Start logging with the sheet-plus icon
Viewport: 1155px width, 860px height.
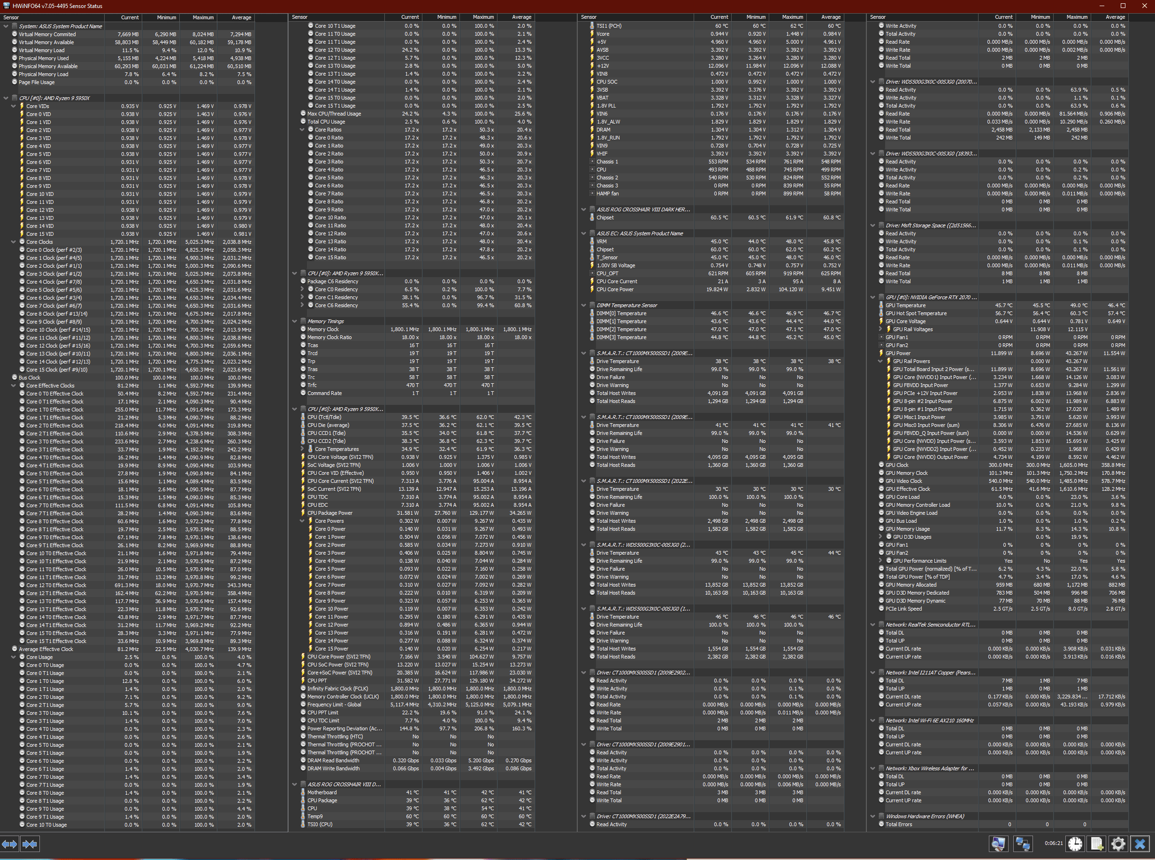pos(1097,844)
